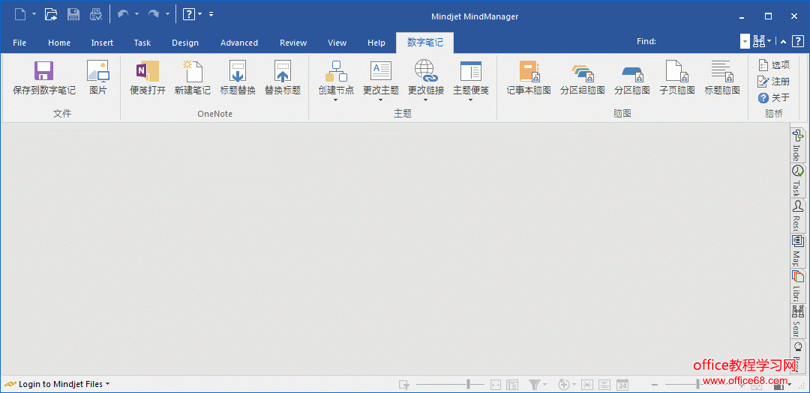Viewport: 810px width, 393px height.
Task: Click the 新建笔记 new note icon
Action: (193, 72)
